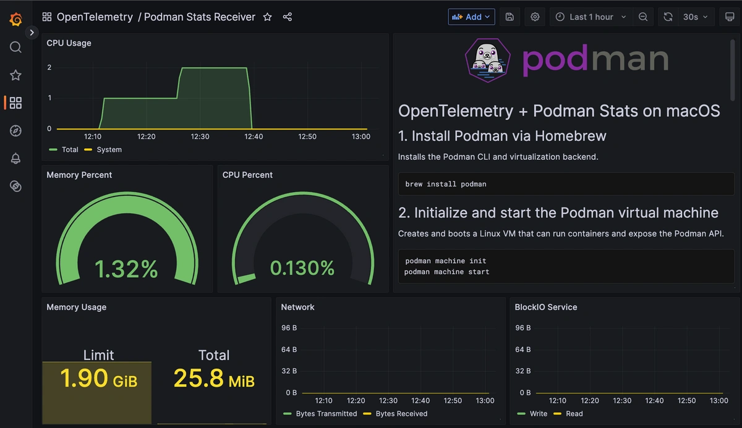This screenshot has height=428, width=742.
Task: Open Podman Stats Receiver breadcrumb
Action: click(x=200, y=17)
